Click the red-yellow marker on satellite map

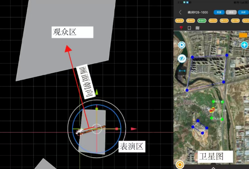[212, 110]
